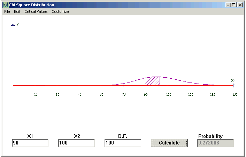
Task: Click the 60 axis label
Action: click(101, 94)
